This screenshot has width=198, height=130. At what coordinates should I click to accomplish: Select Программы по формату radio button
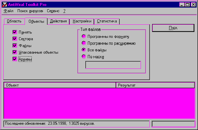84,37
